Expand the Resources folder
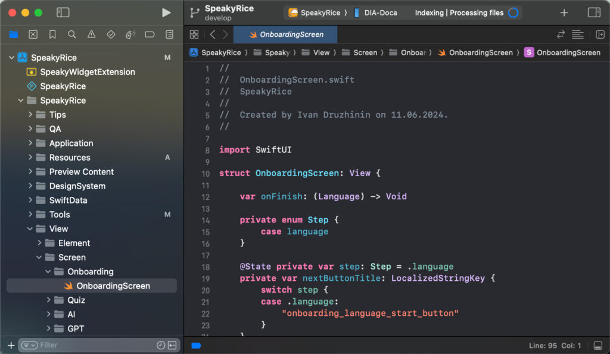The height and width of the screenshot is (354, 610). [30, 158]
